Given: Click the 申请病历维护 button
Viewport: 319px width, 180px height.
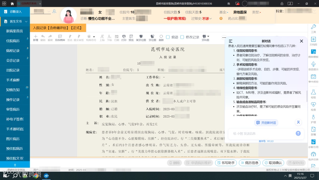Looking at the screenshot, I should pos(198,163).
